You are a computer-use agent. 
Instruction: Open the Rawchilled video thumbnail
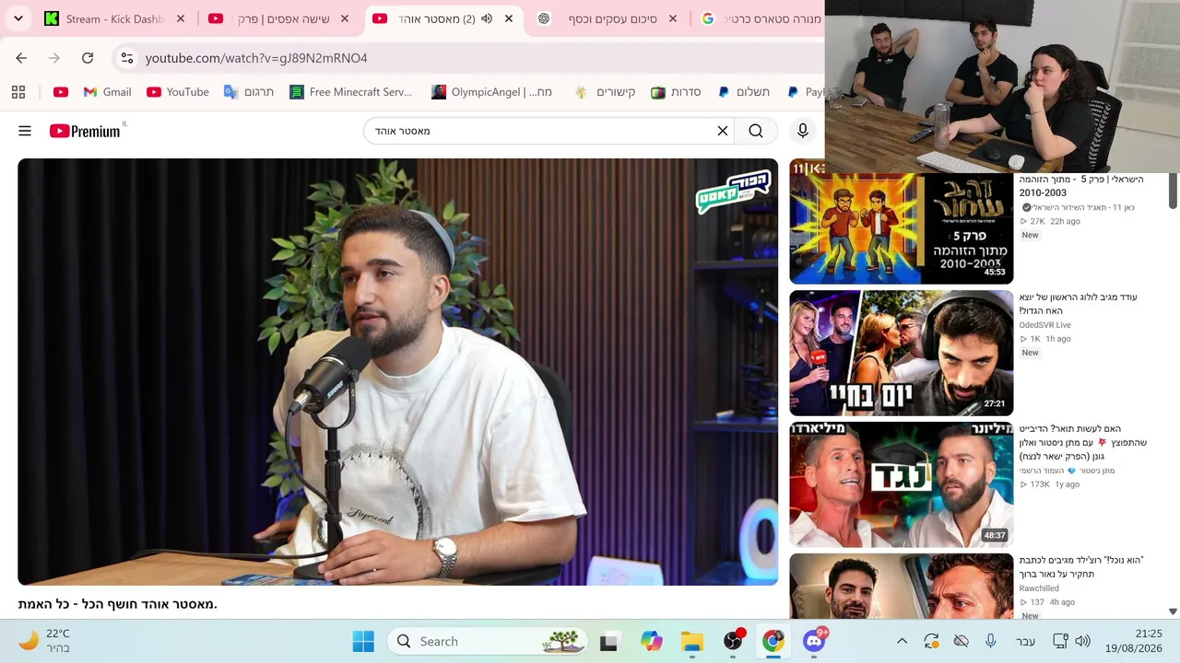[902, 586]
